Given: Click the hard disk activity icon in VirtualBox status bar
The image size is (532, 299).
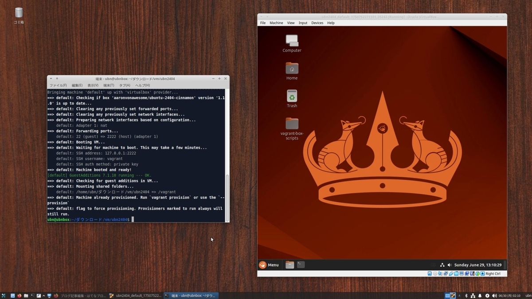Looking at the screenshot, I should (430, 274).
